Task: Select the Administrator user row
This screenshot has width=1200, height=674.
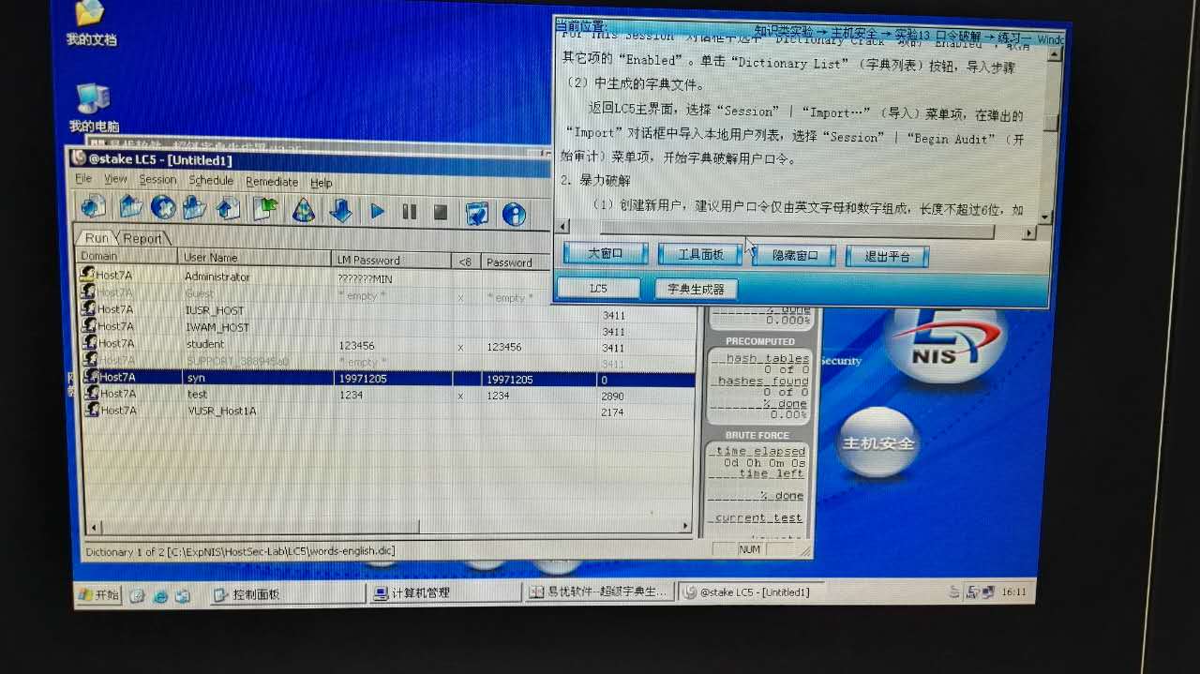Action: point(314,277)
